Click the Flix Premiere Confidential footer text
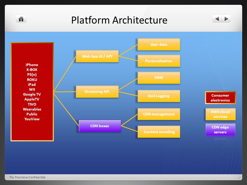 pyautogui.click(x=27, y=177)
